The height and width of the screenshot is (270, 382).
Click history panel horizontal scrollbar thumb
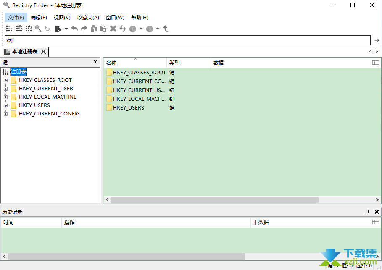point(126,257)
